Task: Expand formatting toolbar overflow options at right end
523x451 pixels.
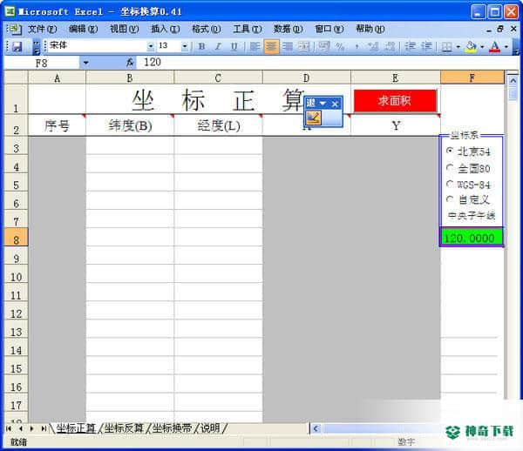Action: click(x=516, y=47)
